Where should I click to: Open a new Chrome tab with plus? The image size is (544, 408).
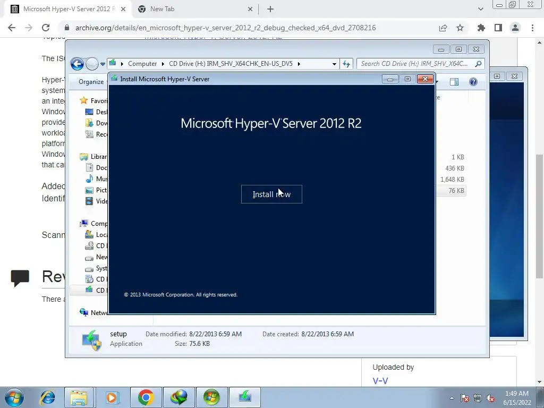[x=270, y=9]
